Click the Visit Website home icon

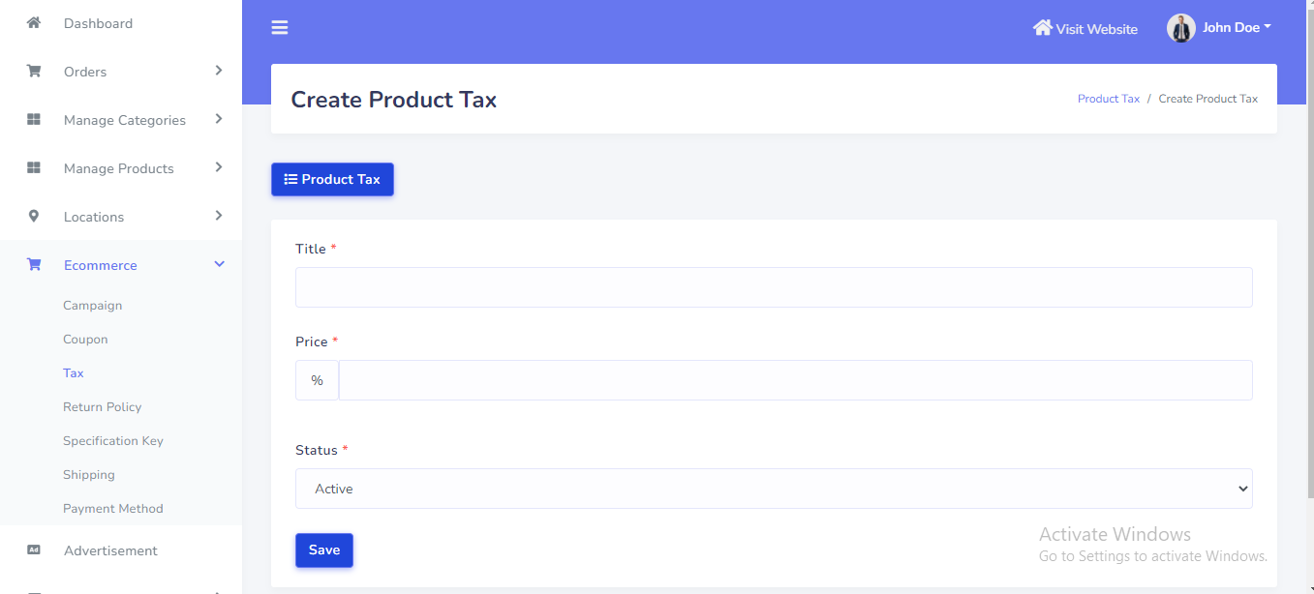(1042, 28)
